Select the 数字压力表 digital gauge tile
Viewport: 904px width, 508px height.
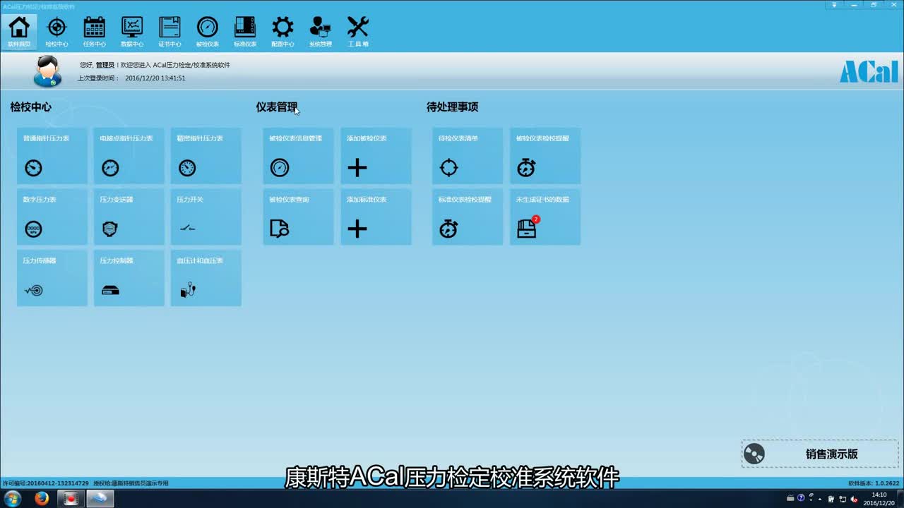[52, 217]
